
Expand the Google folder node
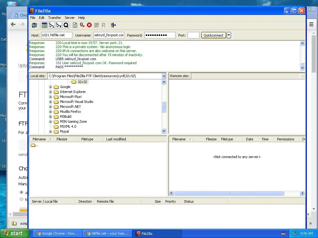pos(51,87)
